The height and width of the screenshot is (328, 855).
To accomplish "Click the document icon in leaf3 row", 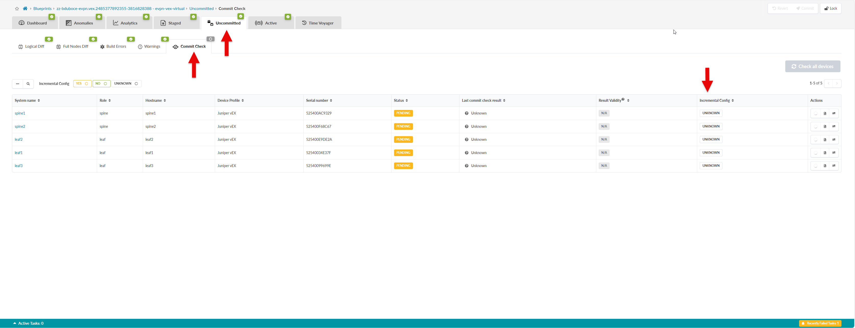I will coord(825,166).
